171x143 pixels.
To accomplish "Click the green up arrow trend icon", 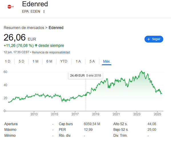I will 36,45.
